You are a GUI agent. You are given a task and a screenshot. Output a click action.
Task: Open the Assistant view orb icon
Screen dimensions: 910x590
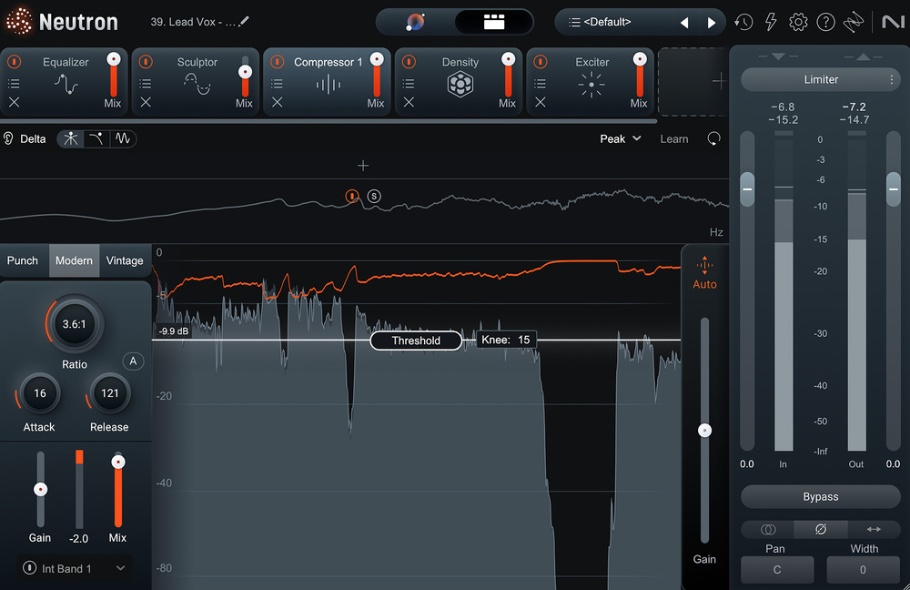[x=416, y=22]
